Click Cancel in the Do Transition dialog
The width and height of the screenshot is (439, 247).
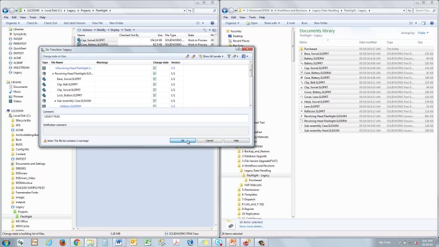209,140
